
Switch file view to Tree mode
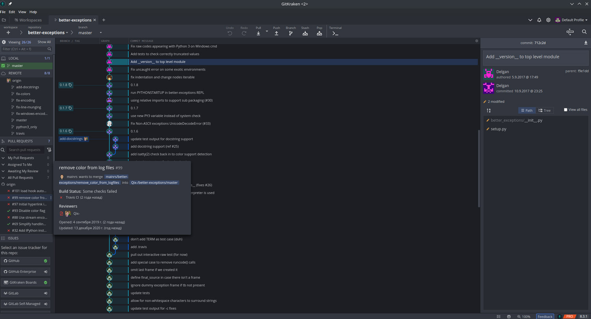point(545,110)
